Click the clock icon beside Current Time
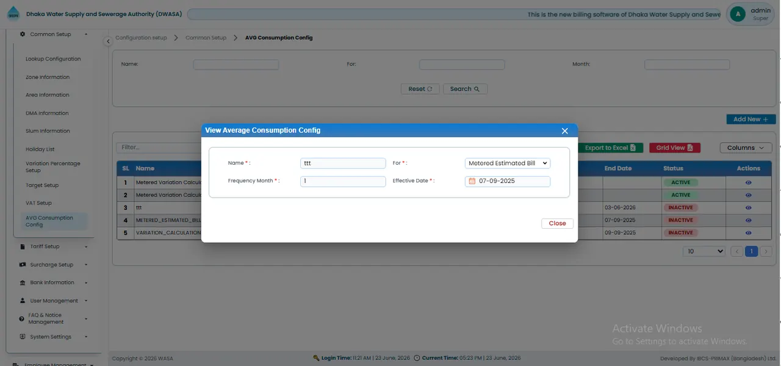Screen dimensions: 781x366 click(417, 358)
